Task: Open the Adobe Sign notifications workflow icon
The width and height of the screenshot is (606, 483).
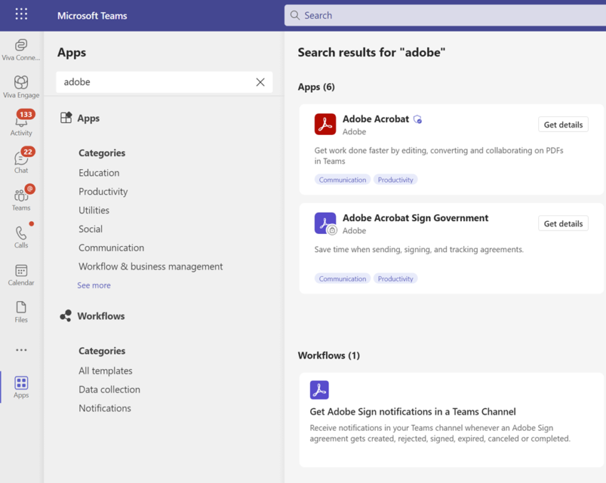Action: [319, 390]
